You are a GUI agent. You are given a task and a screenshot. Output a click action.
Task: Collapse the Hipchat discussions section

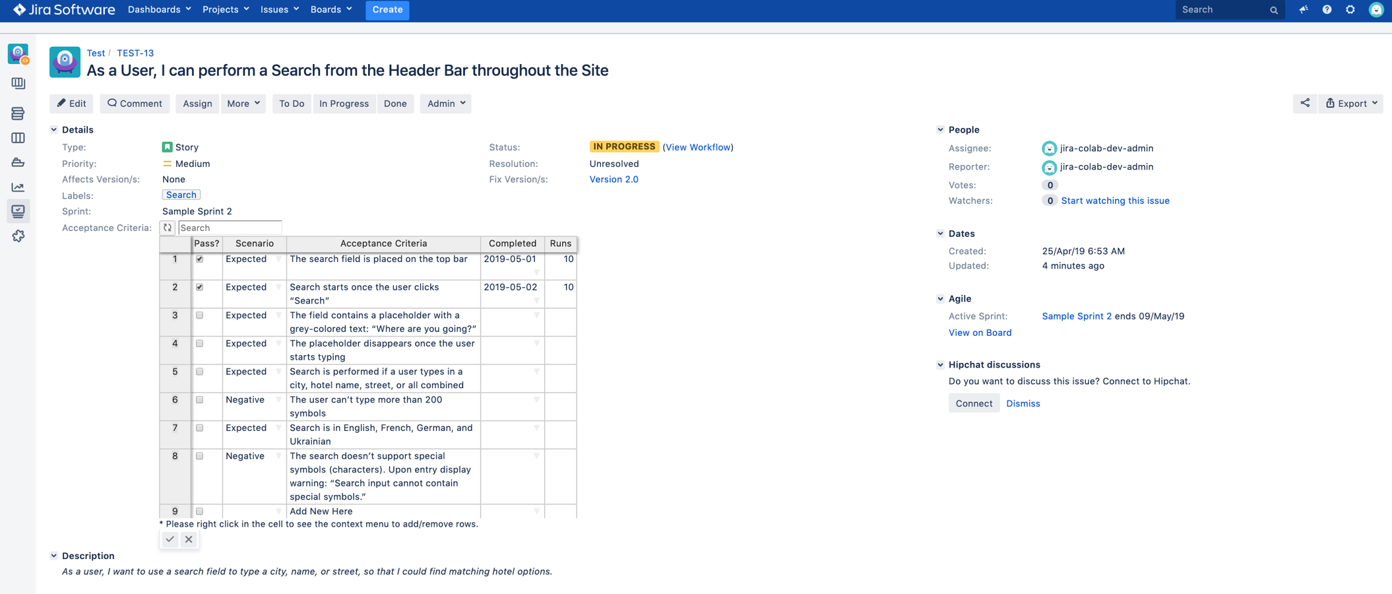[x=940, y=365]
